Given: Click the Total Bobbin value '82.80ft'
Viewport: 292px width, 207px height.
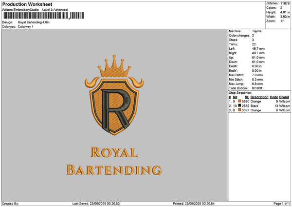Looking at the screenshot, I should [257, 88].
